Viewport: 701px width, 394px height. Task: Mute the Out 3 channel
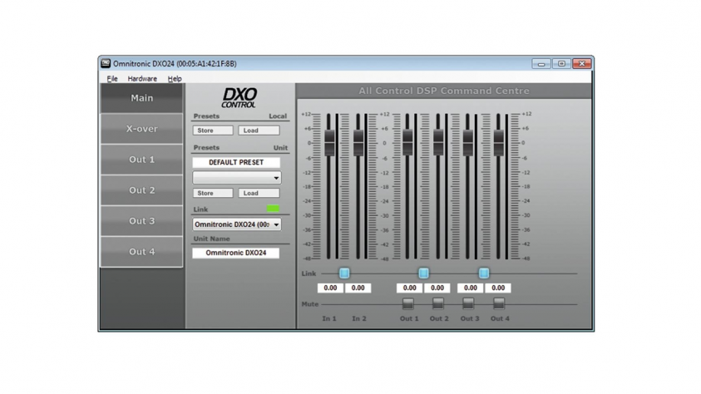click(x=468, y=303)
